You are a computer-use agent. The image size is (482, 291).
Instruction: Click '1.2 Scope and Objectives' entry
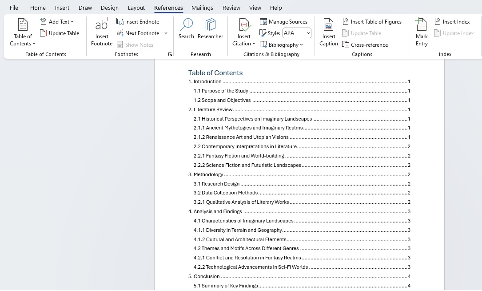pos(302,100)
